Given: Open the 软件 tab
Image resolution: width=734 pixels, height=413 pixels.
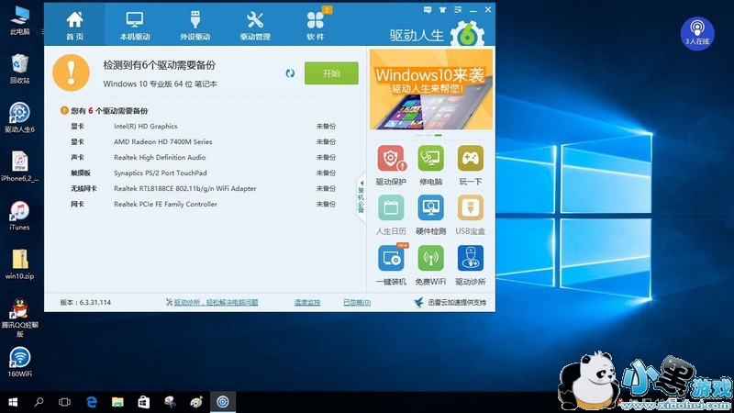Looking at the screenshot, I should pos(315,26).
